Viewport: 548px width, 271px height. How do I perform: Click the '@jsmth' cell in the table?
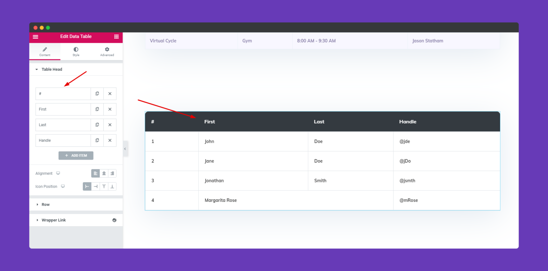[407, 181]
